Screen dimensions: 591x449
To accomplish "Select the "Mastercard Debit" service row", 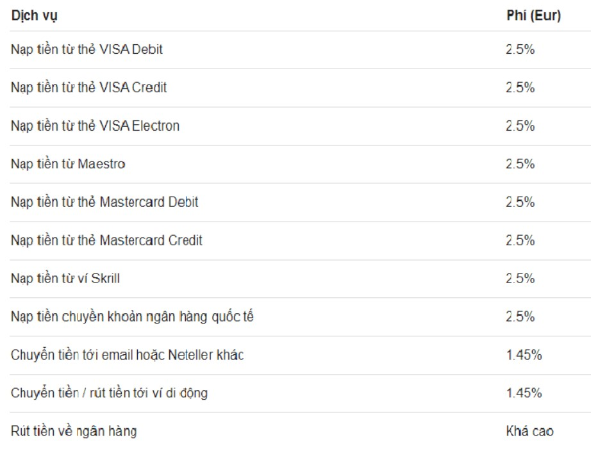I will click(104, 202).
